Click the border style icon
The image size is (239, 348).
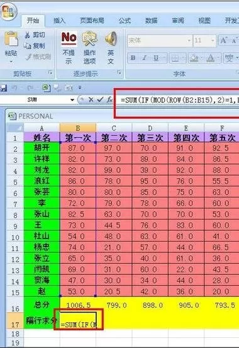point(175,58)
